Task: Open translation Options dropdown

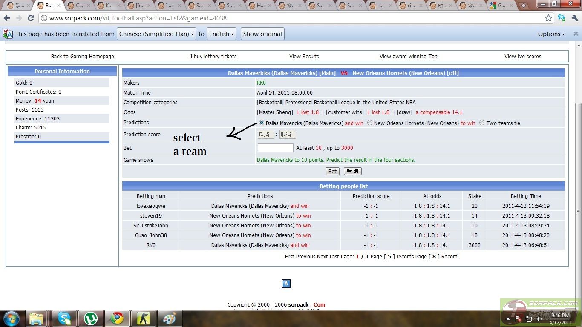Action: coord(551,34)
